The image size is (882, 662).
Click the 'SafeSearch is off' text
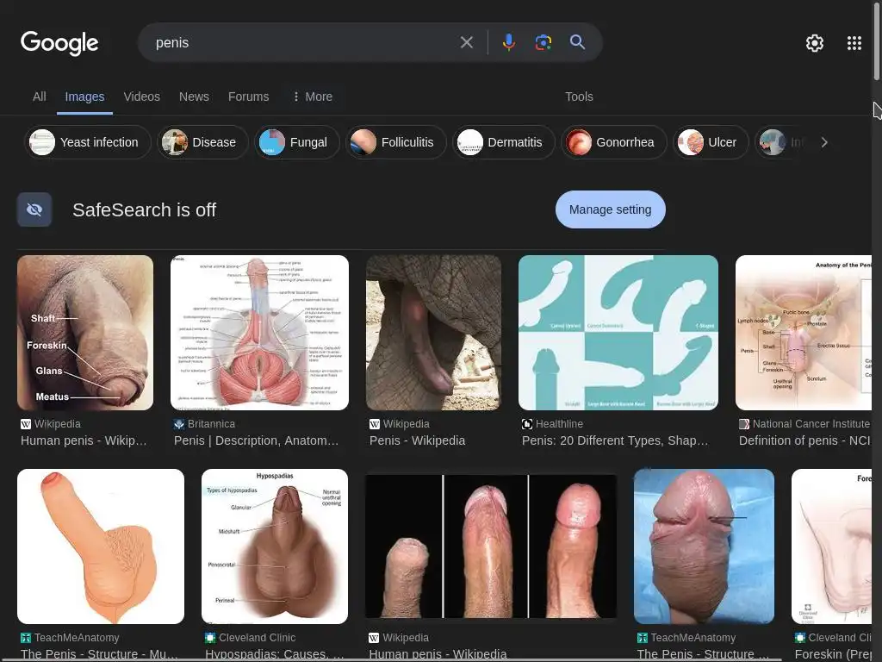[x=144, y=209]
